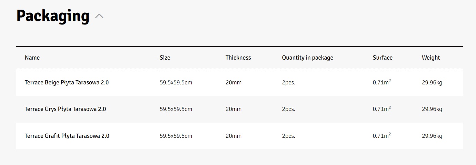The width and height of the screenshot is (476, 165).
Task: Select Terrace Grafit Płyta Tarasowa 2.0 row name
Action: click(67, 136)
